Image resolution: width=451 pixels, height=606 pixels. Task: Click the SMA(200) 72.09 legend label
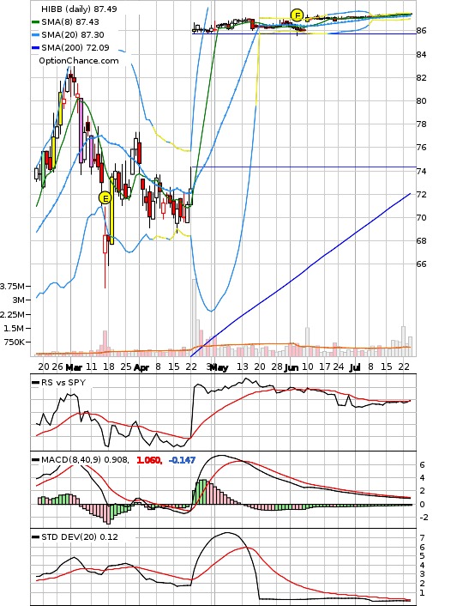click(x=75, y=48)
